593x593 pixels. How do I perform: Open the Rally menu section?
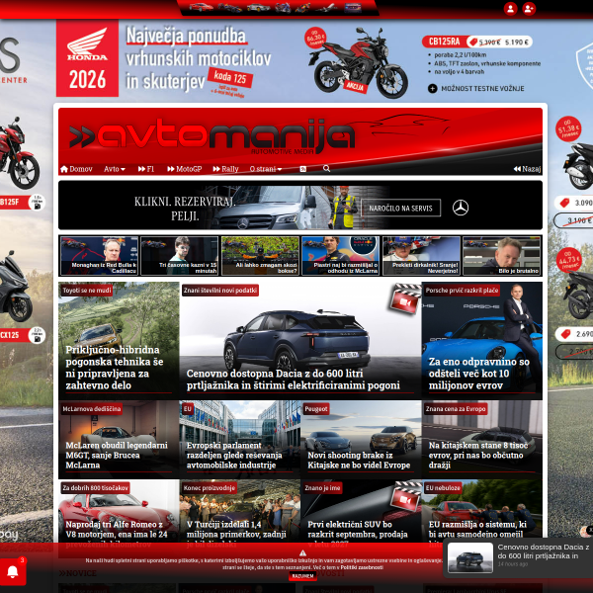[225, 169]
